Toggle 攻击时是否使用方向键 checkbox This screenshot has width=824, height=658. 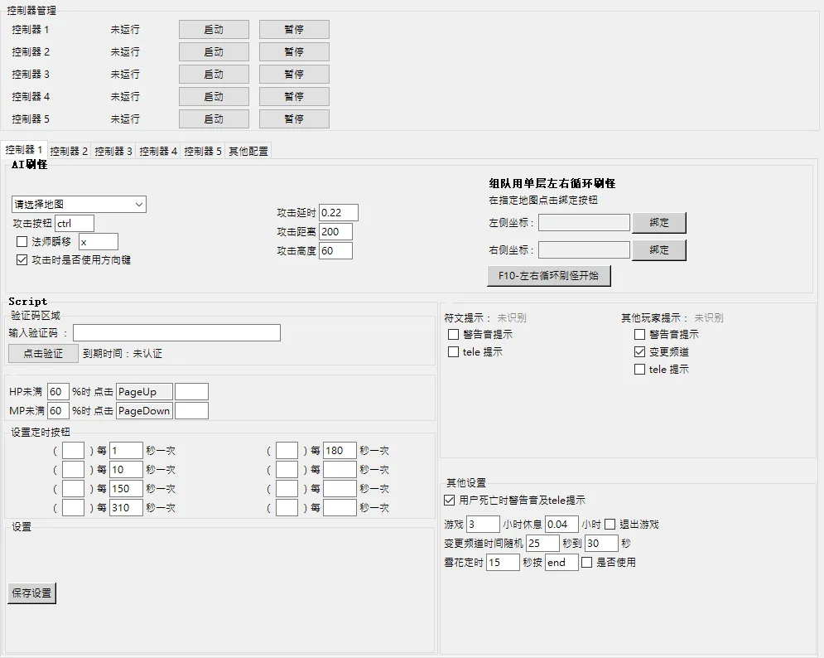click(x=22, y=259)
